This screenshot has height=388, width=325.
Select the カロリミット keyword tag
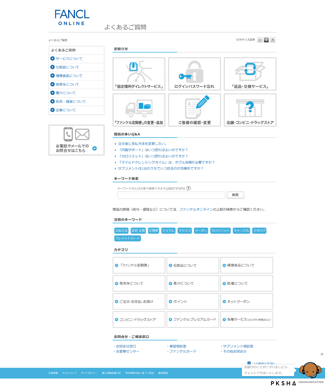coord(220,231)
